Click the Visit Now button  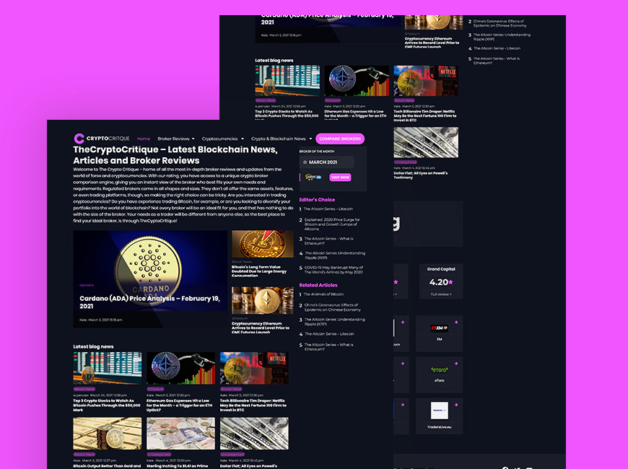340,177
